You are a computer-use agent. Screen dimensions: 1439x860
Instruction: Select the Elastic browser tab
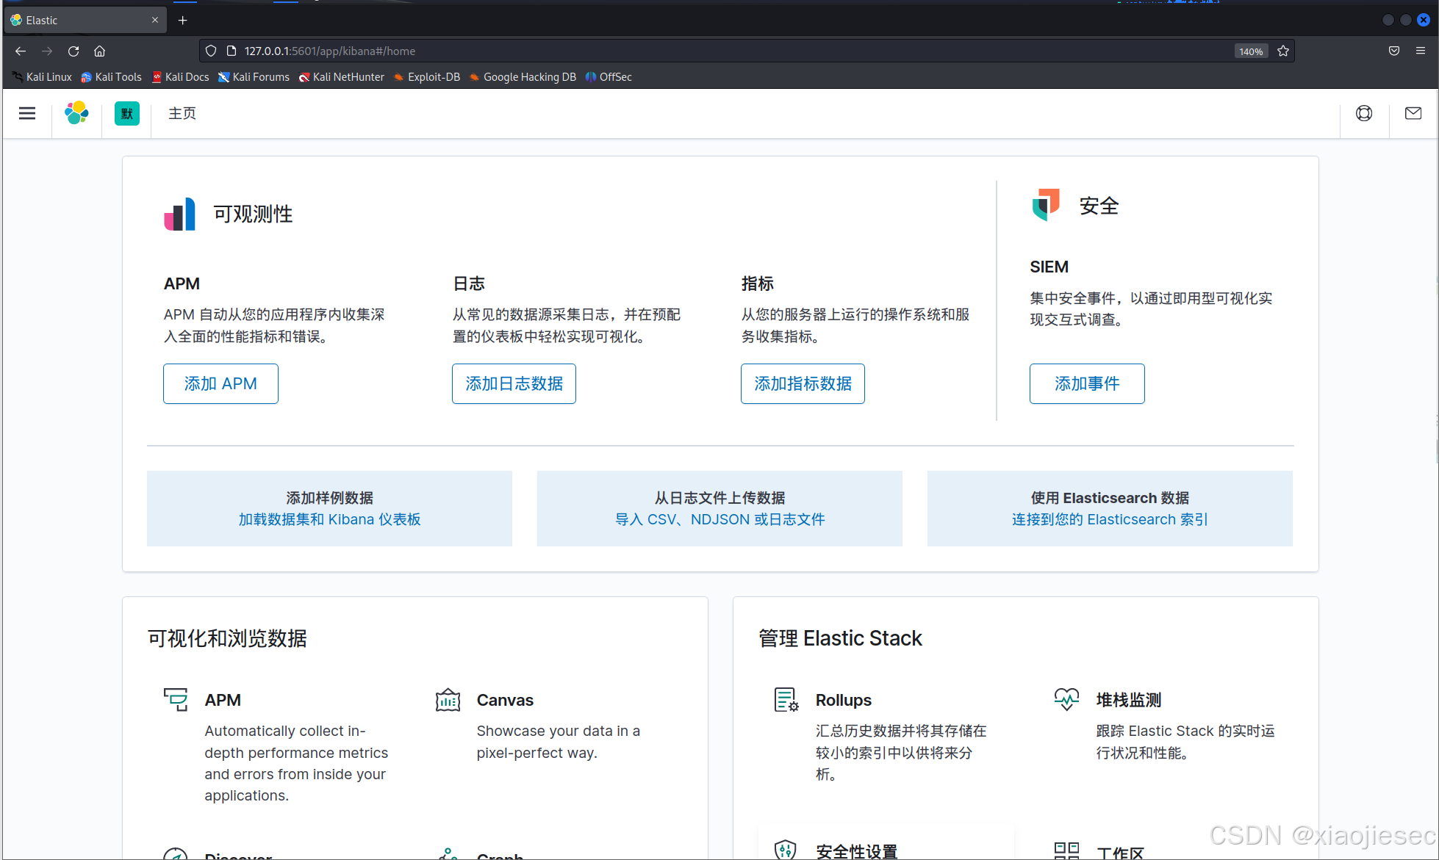(x=85, y=20)
